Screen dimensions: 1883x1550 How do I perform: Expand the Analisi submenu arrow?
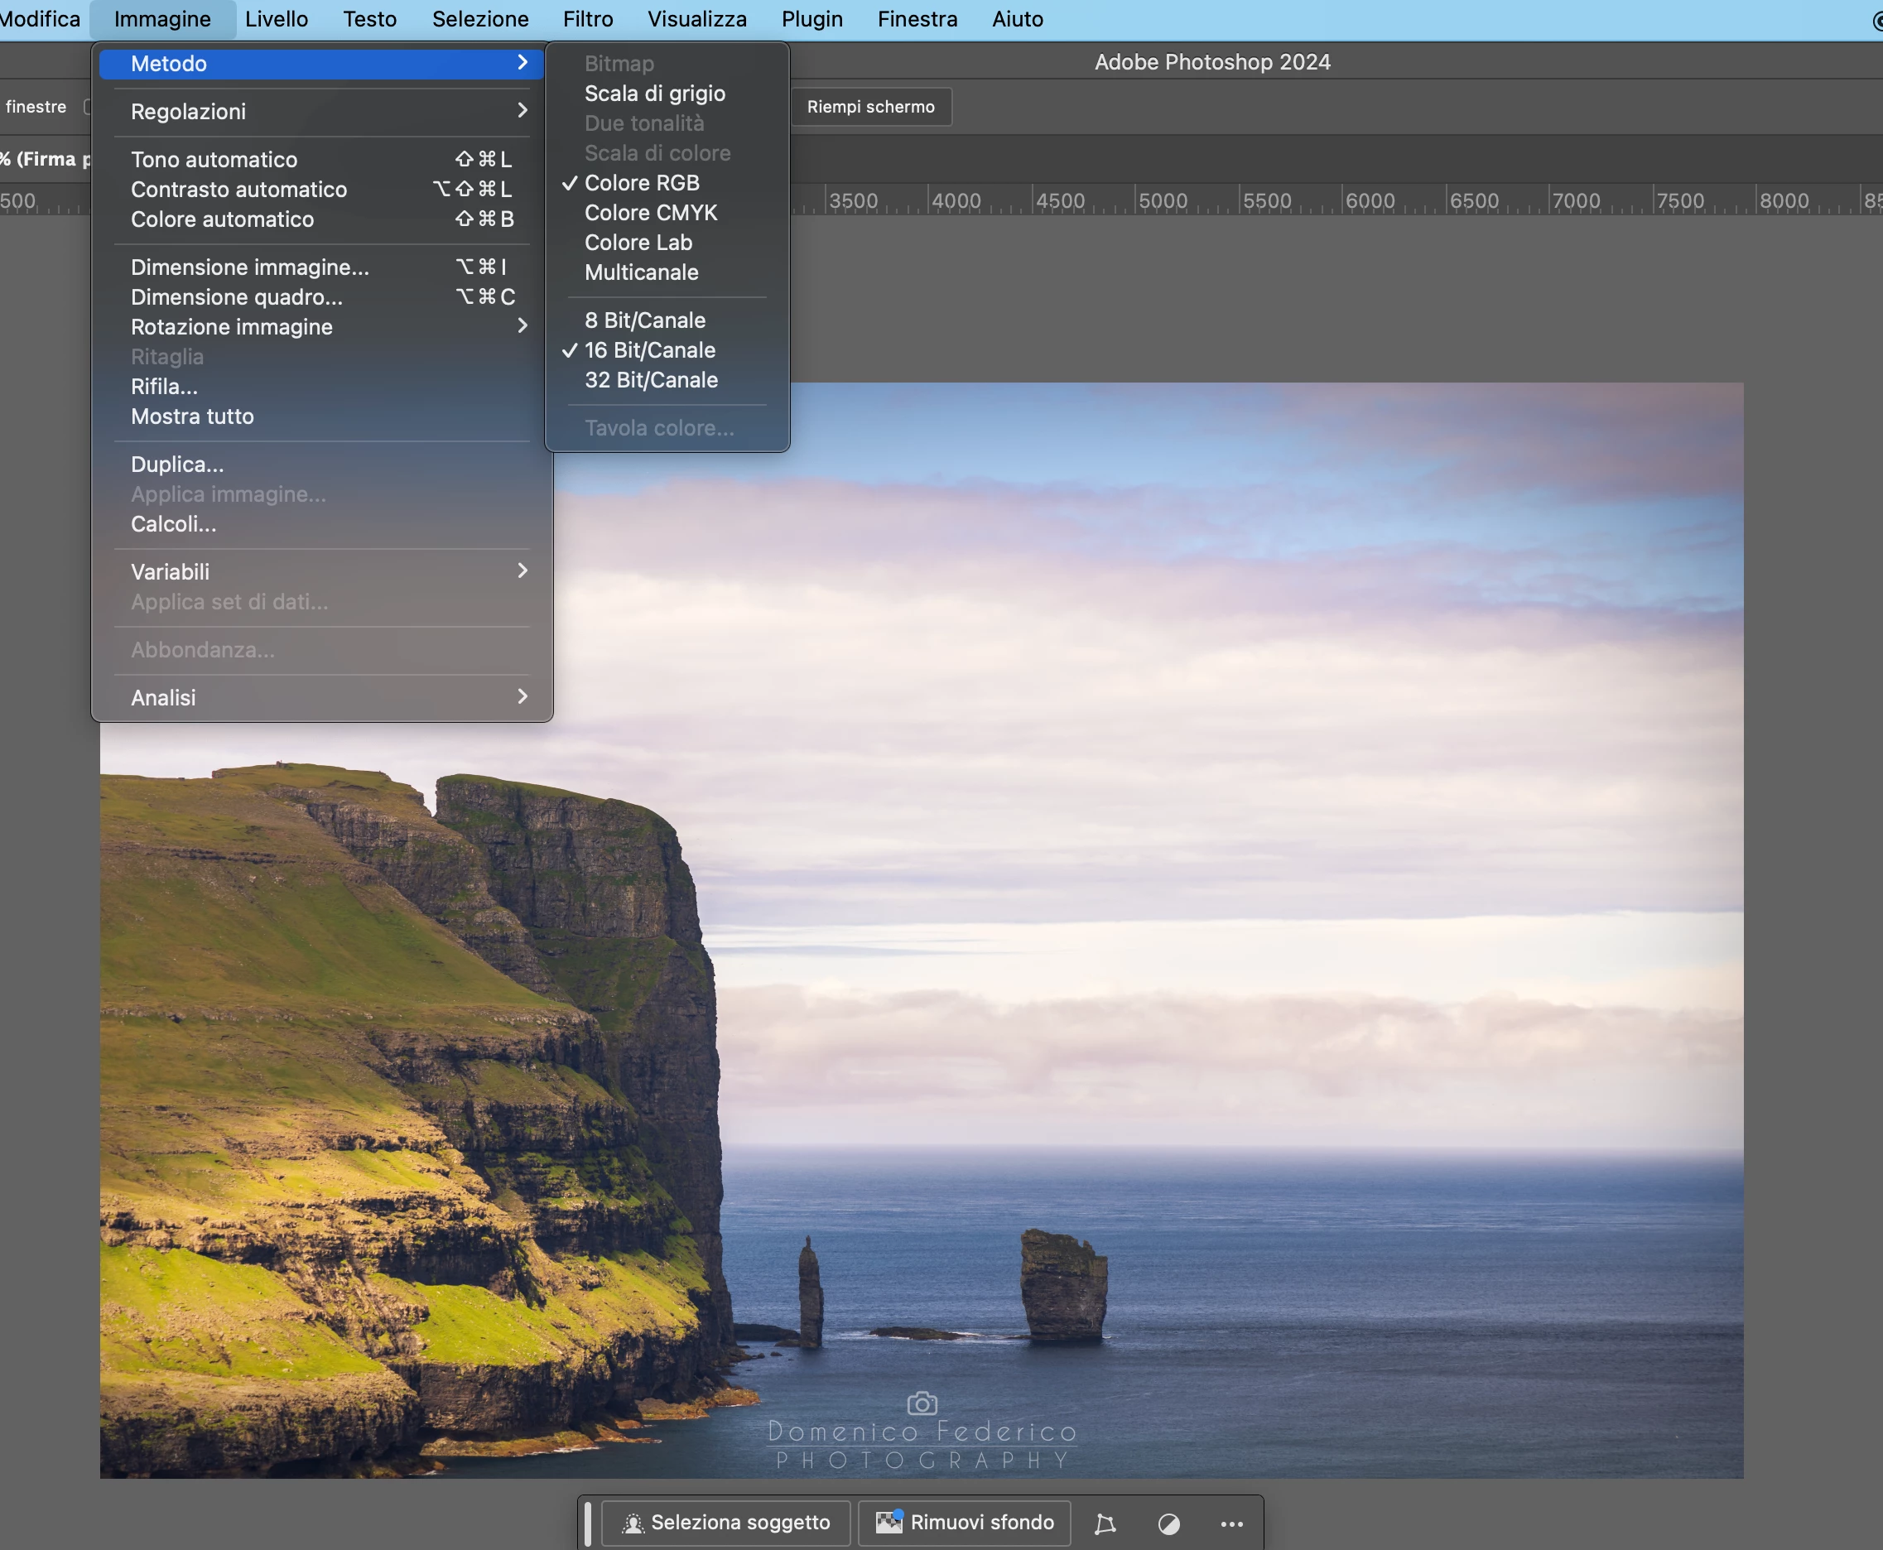(523, 696)
